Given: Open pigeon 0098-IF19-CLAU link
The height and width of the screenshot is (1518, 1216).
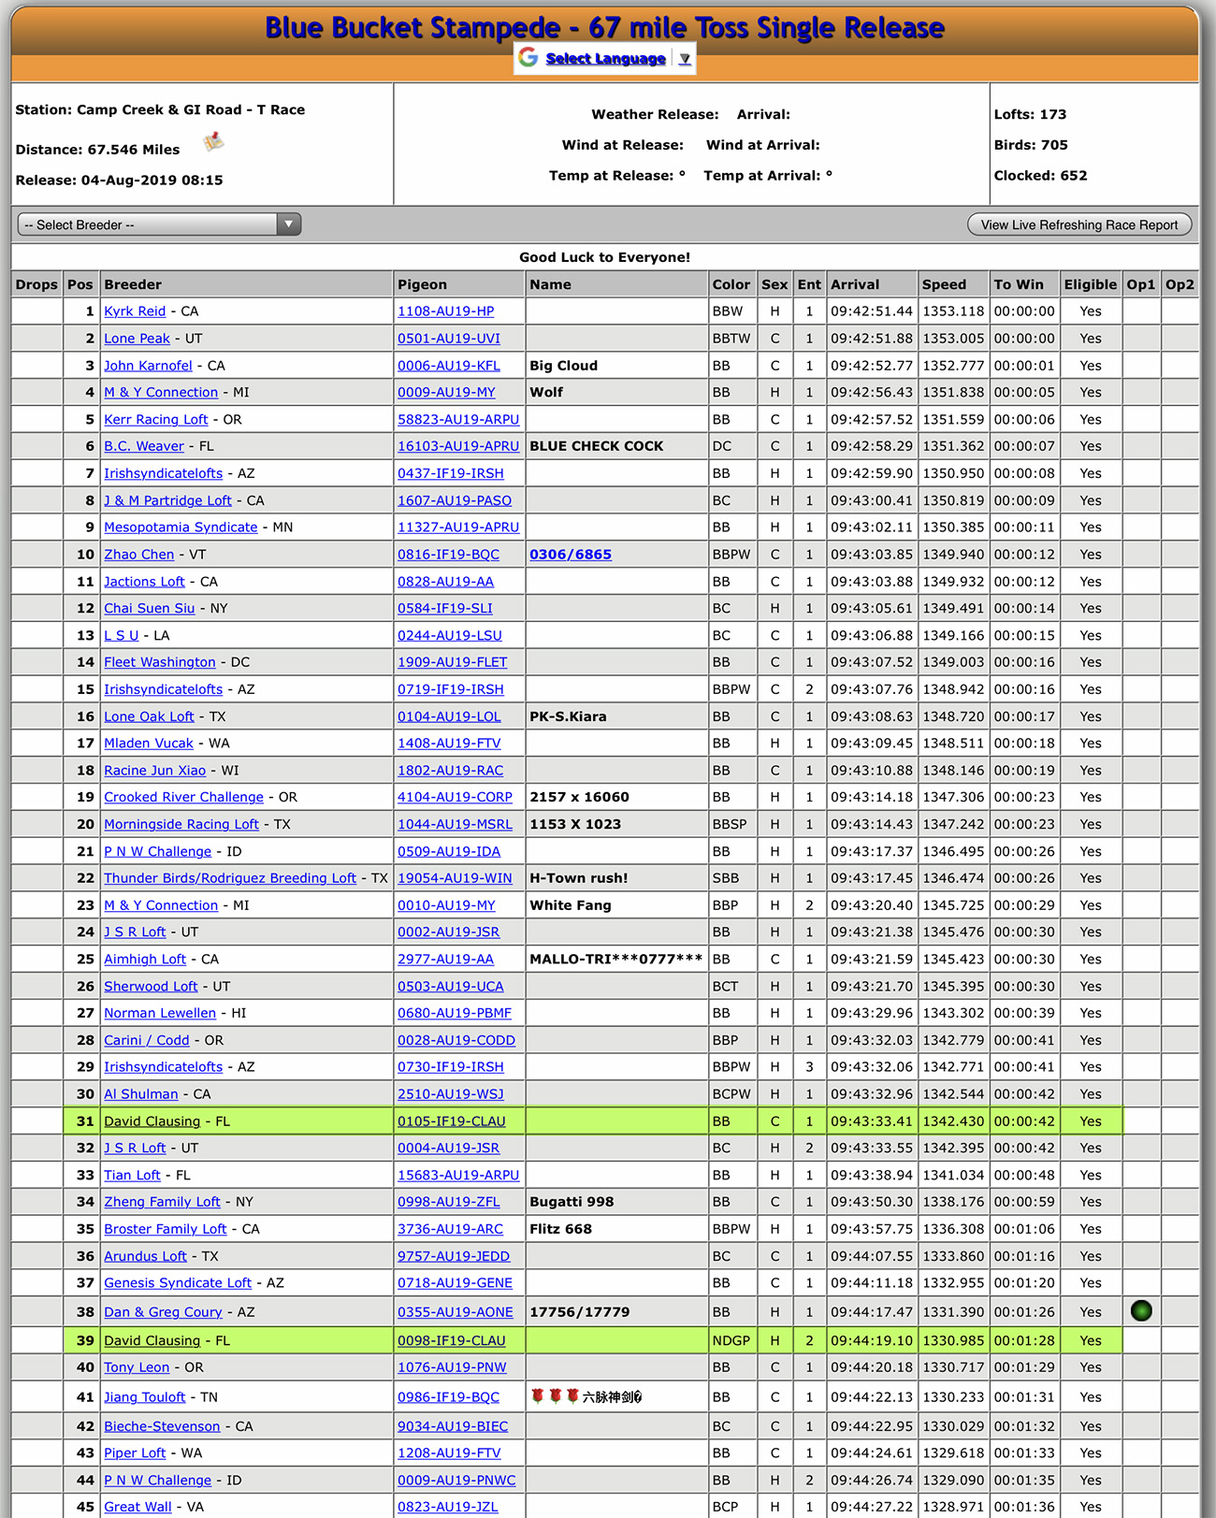Looking at the screenshot, I should (451, 1340).
